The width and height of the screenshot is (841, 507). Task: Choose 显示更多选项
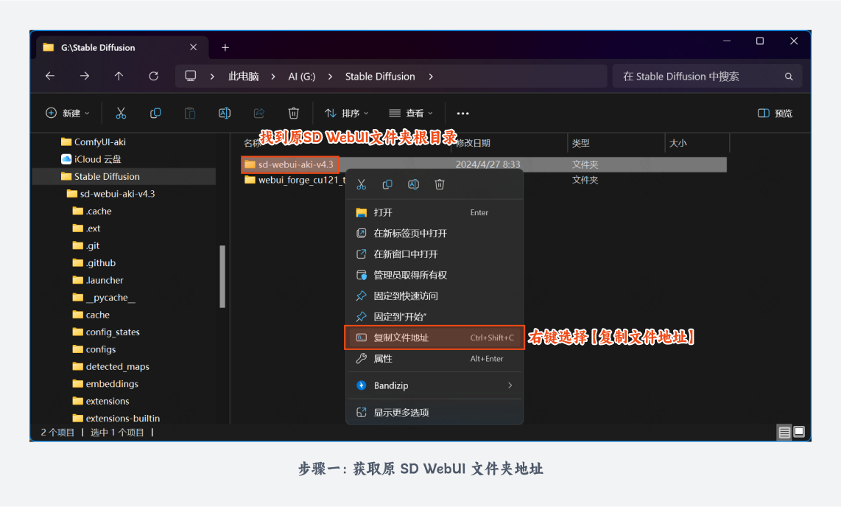tap(434, 412)
